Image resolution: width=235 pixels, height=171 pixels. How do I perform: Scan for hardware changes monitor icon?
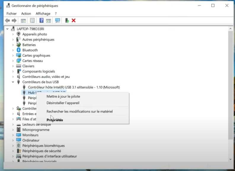(x=57, y=20)
